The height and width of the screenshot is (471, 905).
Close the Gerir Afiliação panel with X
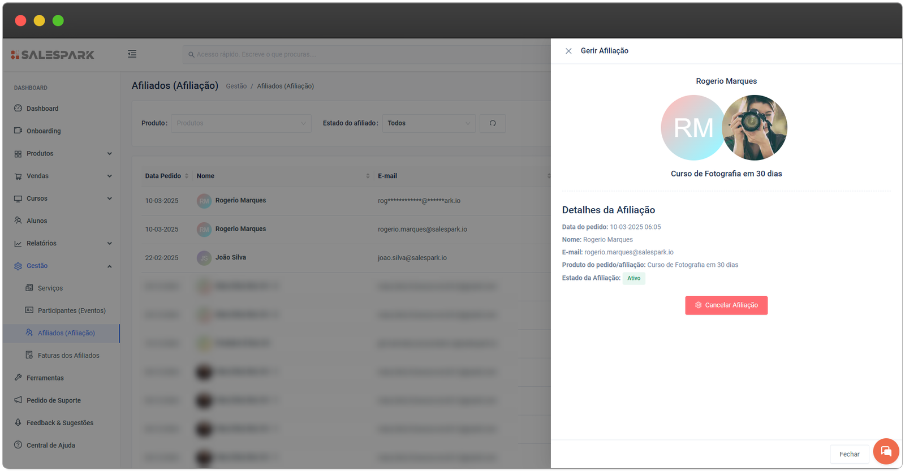click(568, 51)
